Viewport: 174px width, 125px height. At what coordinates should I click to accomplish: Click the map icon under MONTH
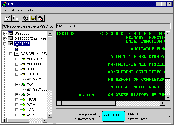(29, 89)
